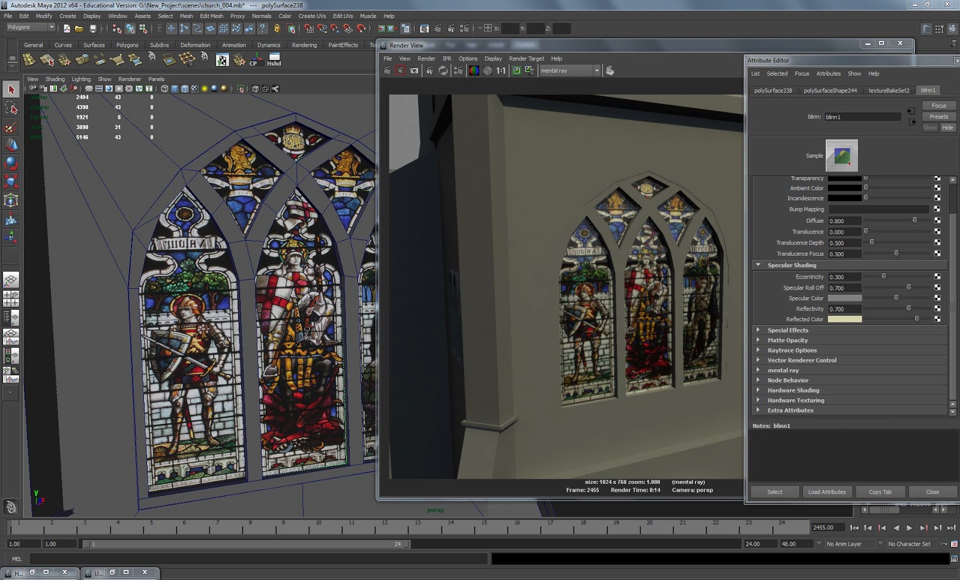Click the Presets button
Screen dimensions: 960x580
[x=939, y=116]
